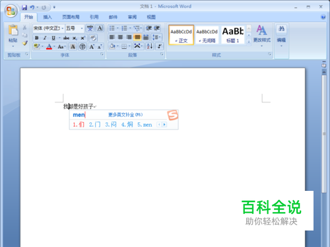
Task: Click the Office button
Action: tap(11, 11)
